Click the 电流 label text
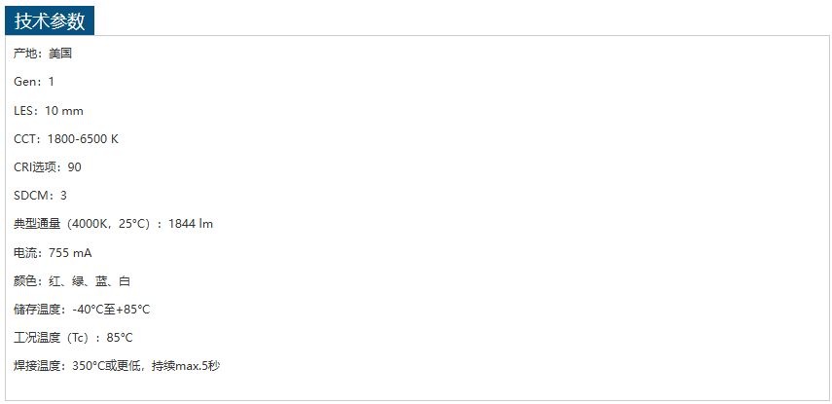Screen dimensions: 832x404 (x=25, y=253)
